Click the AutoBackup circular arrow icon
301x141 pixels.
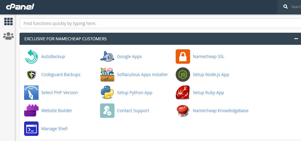point(31,57)
